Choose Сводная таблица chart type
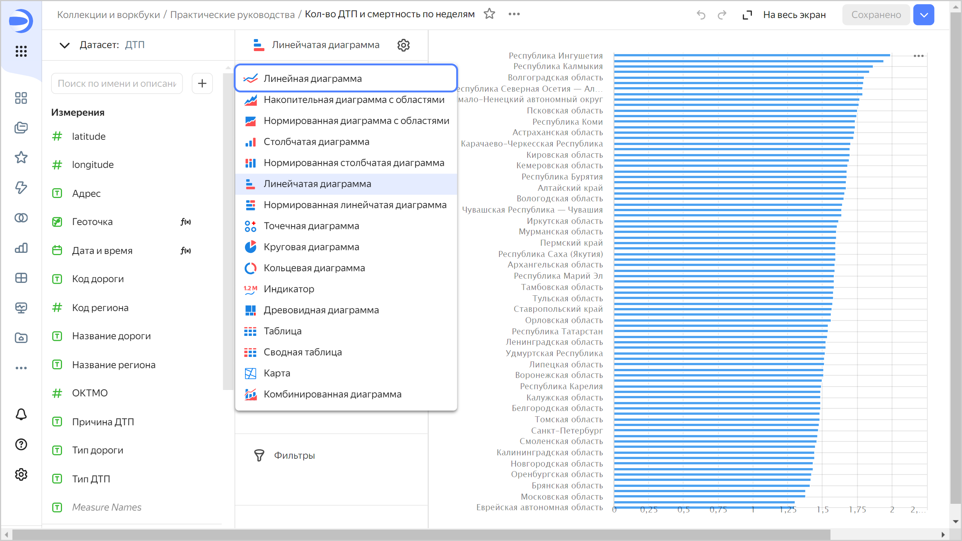This screenshot has width=962, height=541. click(303, 352)
